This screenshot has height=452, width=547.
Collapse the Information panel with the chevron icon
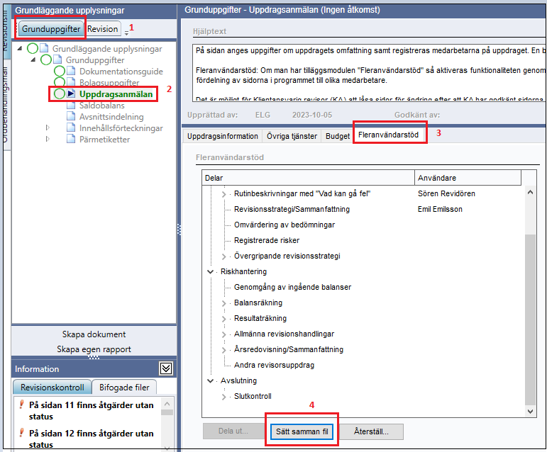(166, 368)
